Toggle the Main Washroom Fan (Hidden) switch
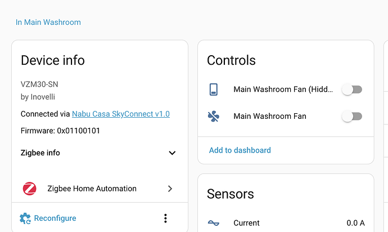The height and width of the screenshot is (232, 388). click(353, 90)
